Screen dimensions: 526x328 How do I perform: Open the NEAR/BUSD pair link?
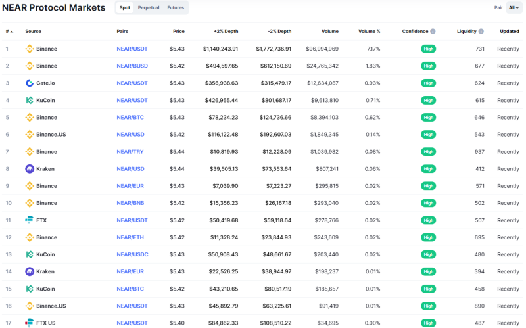[132, 66]
